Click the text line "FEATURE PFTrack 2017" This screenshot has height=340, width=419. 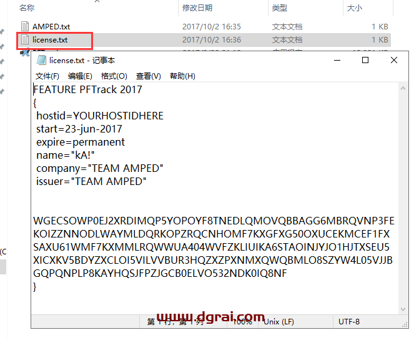[88, 89]
